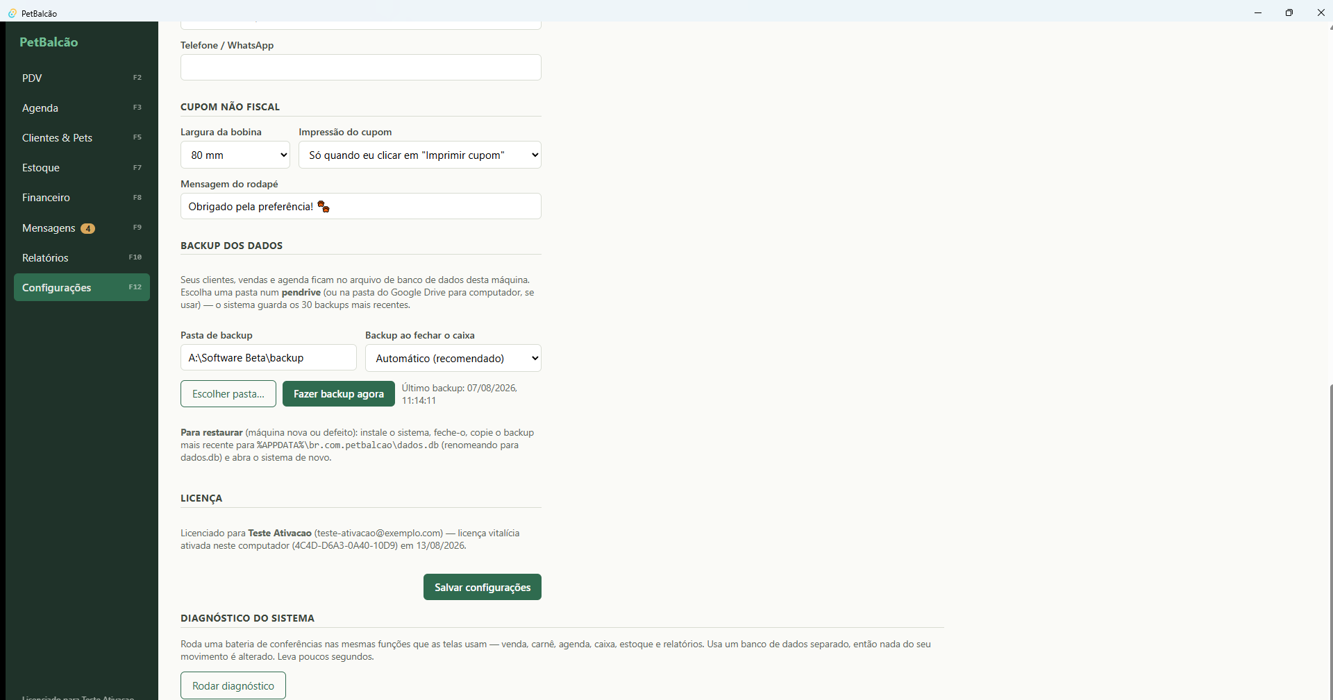Screen dimensions: 1333x700
Task: Click the CUPOM NÃO FISCAL heading
Action: click(230, 107)
